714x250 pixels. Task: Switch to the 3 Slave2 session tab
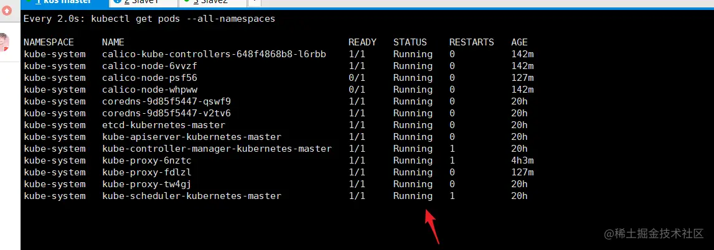[x=212, y=2]
